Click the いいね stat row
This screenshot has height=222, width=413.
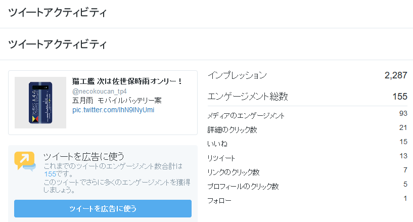click(x=307, y=143)
